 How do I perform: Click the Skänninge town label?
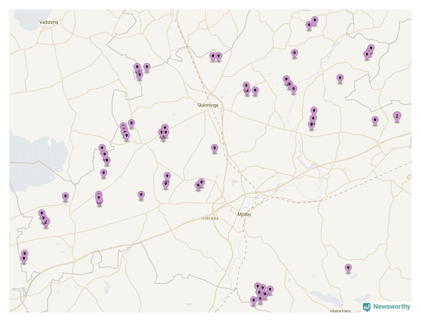click(x=208, y=105)
